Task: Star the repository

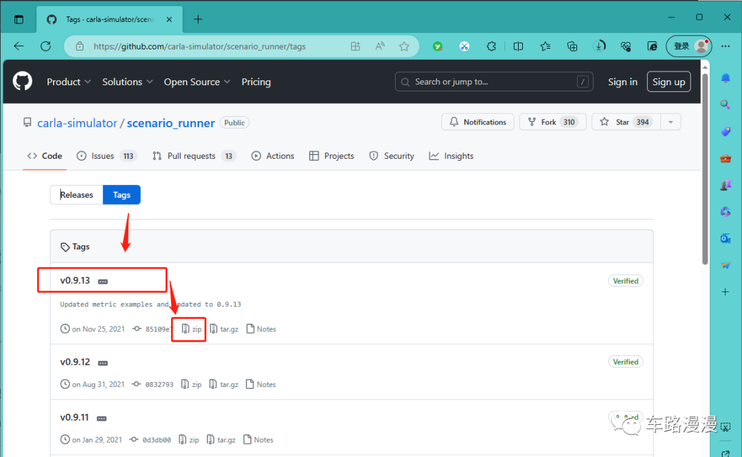Action: pos(626,122)
